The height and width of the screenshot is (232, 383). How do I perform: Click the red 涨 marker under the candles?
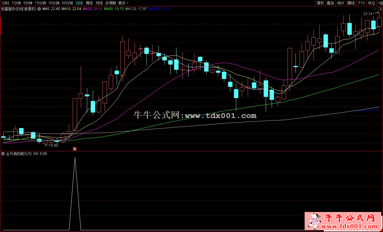(x=75, y=149)
